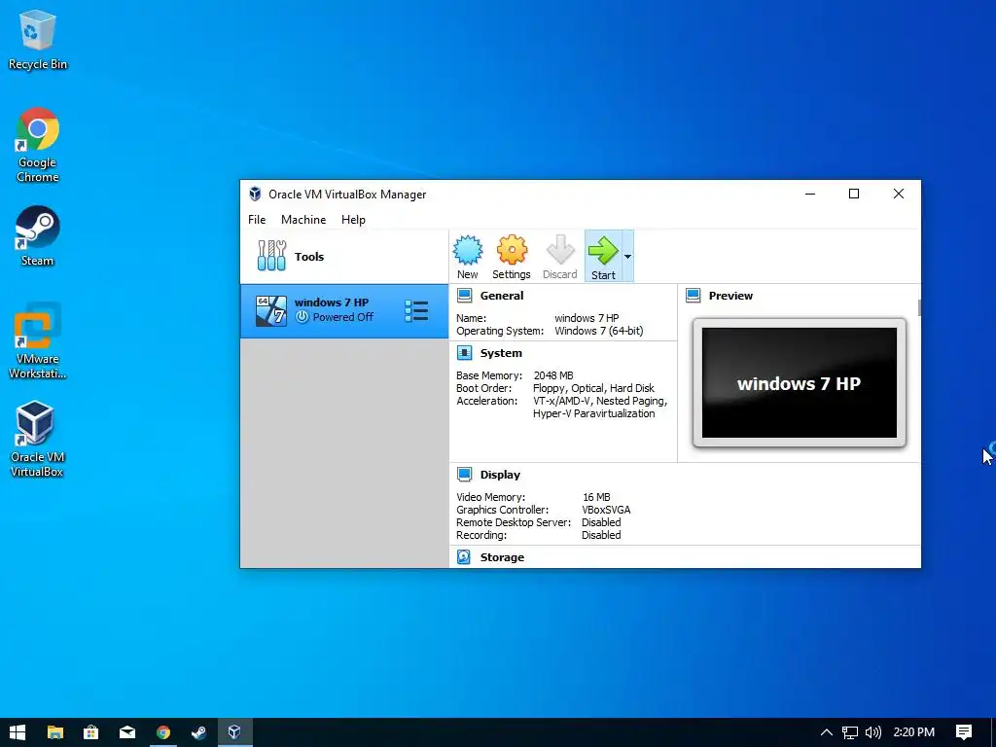Select the VMware Workstation desktop shortcut
This screenshot has height=747, width=996.
tap(38, 341)
